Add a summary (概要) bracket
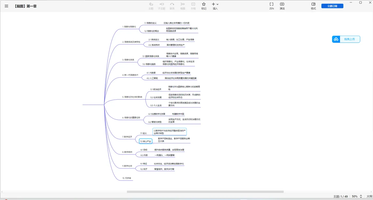Image resolution: width=373 pixels, height=200 pixels. 183,6
